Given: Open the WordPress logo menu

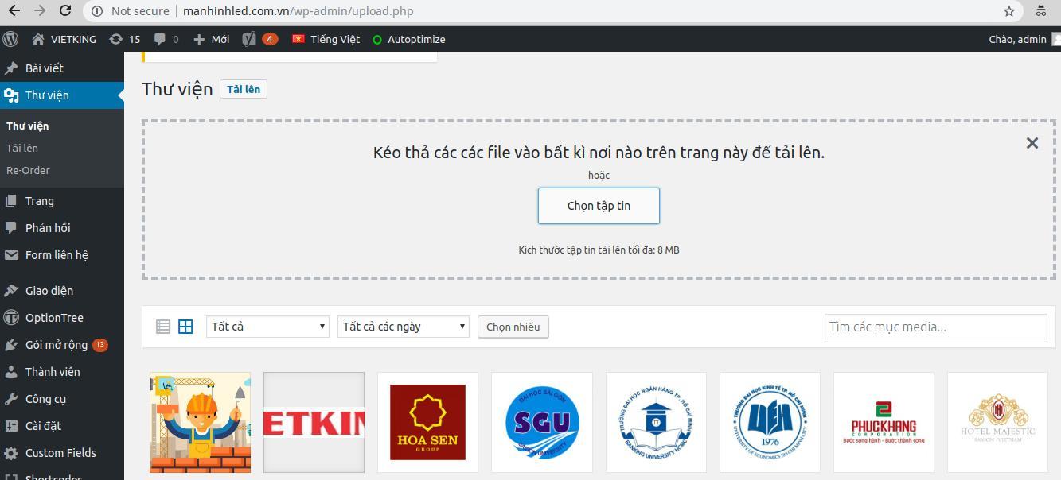Looking at the screenshot, I should click(10, 39).
